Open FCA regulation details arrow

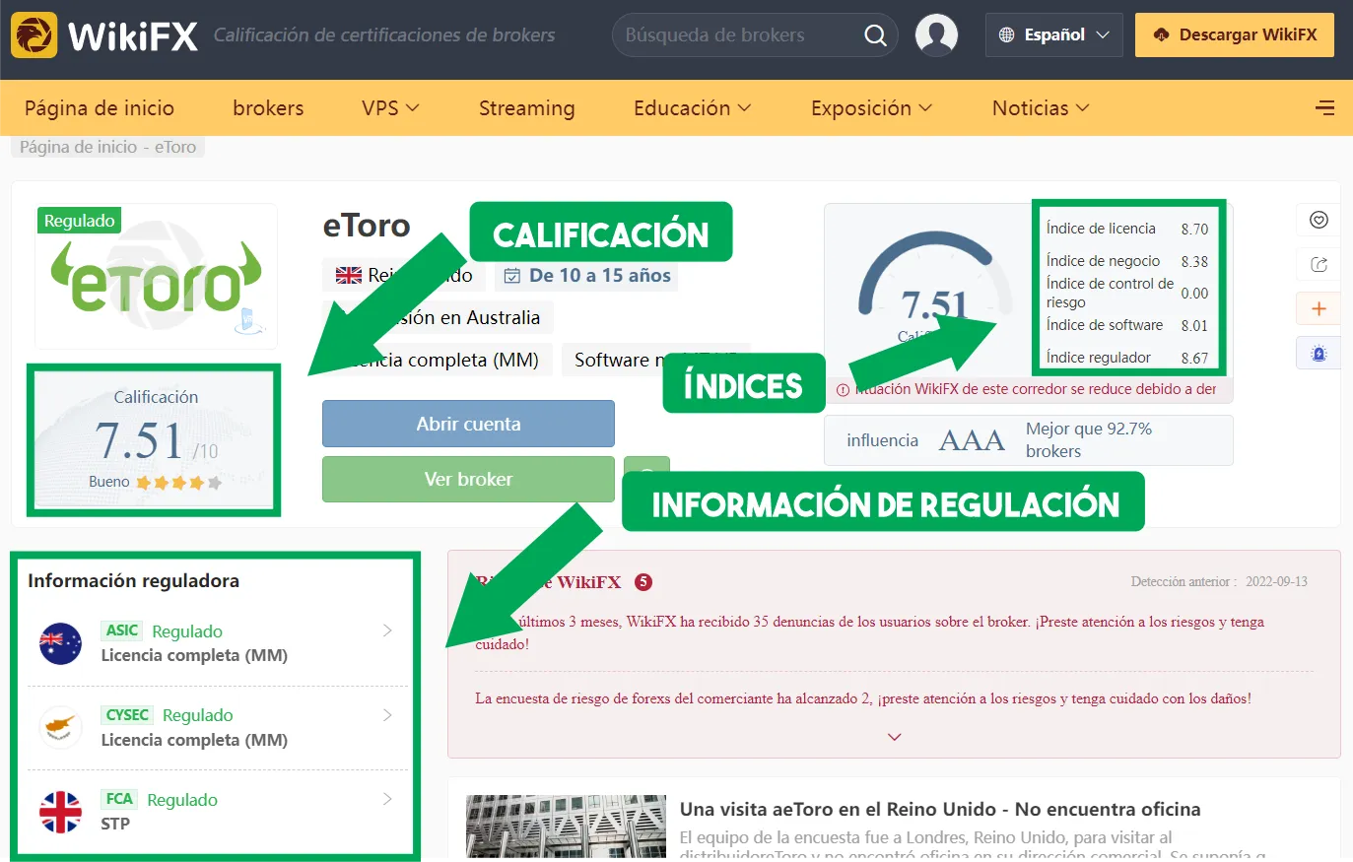[387, 799]
